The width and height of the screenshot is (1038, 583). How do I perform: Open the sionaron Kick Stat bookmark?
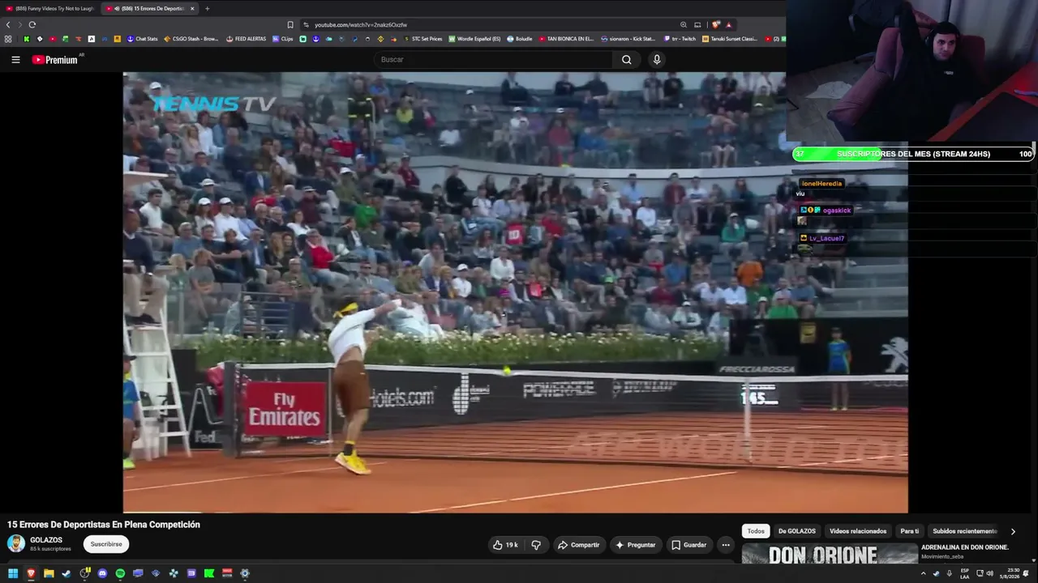coord(628,39)
